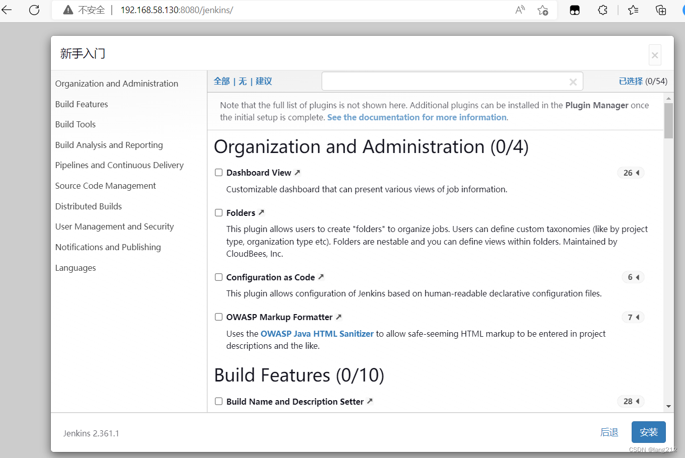The width and height of the screenshot is (685, 458).
Task: Open the read aloud icon in address bar
Action: [x=520, y=10]
